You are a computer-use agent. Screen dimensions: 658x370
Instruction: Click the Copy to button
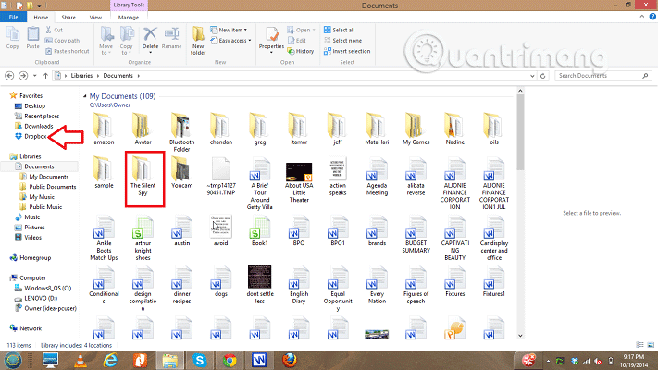(126, 41)
